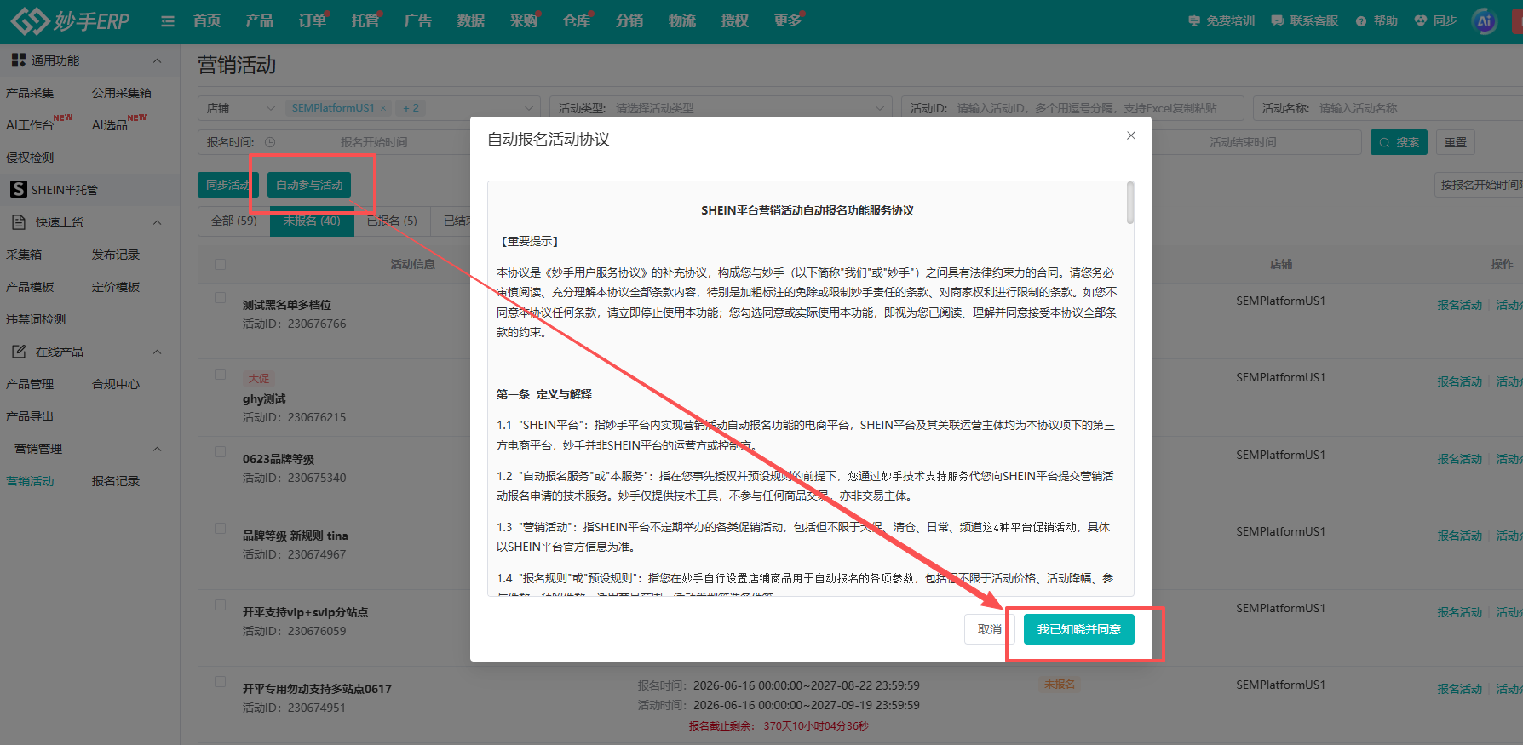Open 侵权检测 in sidebar
Image resolution: width=1523 pixels, height=745 pixels.
tap(30, 158)
